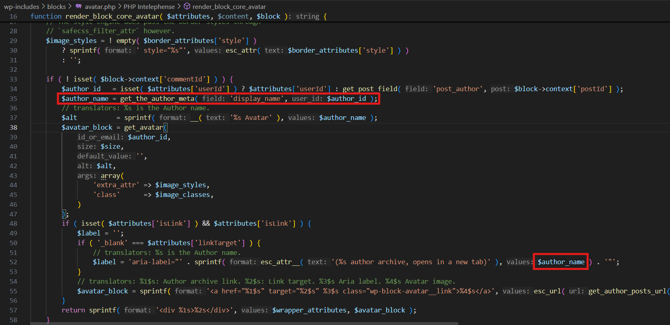Open the blocks breadcrumb folder
670x325 pixels.
[x=56, y=6]
